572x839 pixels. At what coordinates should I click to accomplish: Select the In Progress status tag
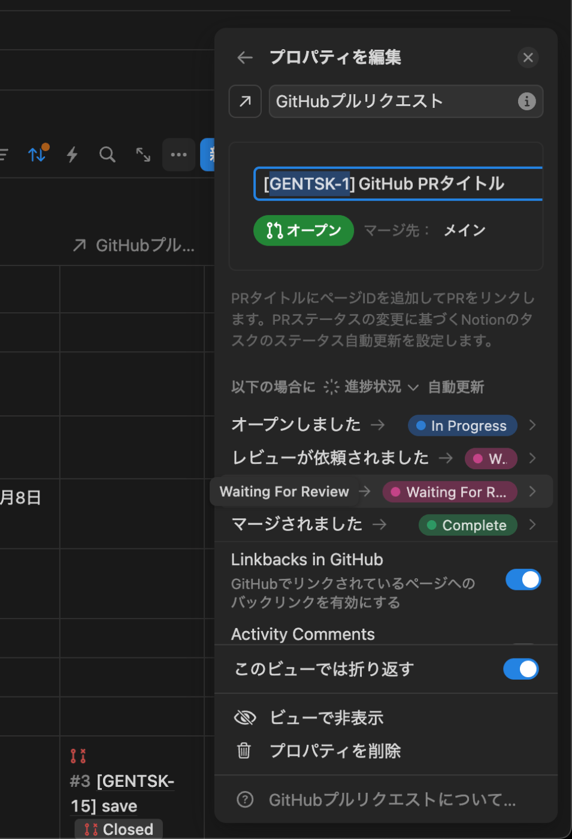pyautogui.click(x=462, y=425)
